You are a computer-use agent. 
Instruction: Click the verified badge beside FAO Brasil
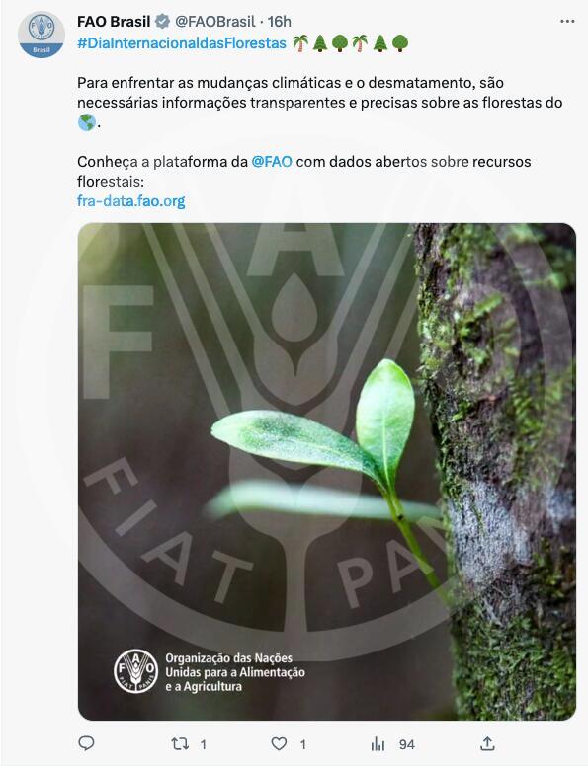[x=162, y=22]
